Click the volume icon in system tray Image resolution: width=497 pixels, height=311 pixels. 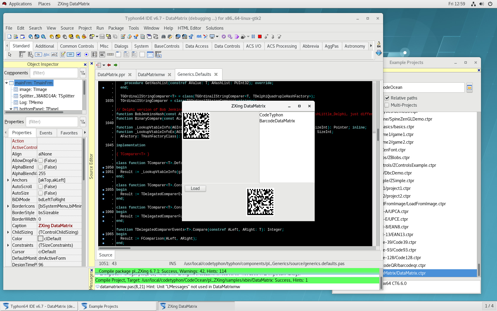click(x=482, y=4)
